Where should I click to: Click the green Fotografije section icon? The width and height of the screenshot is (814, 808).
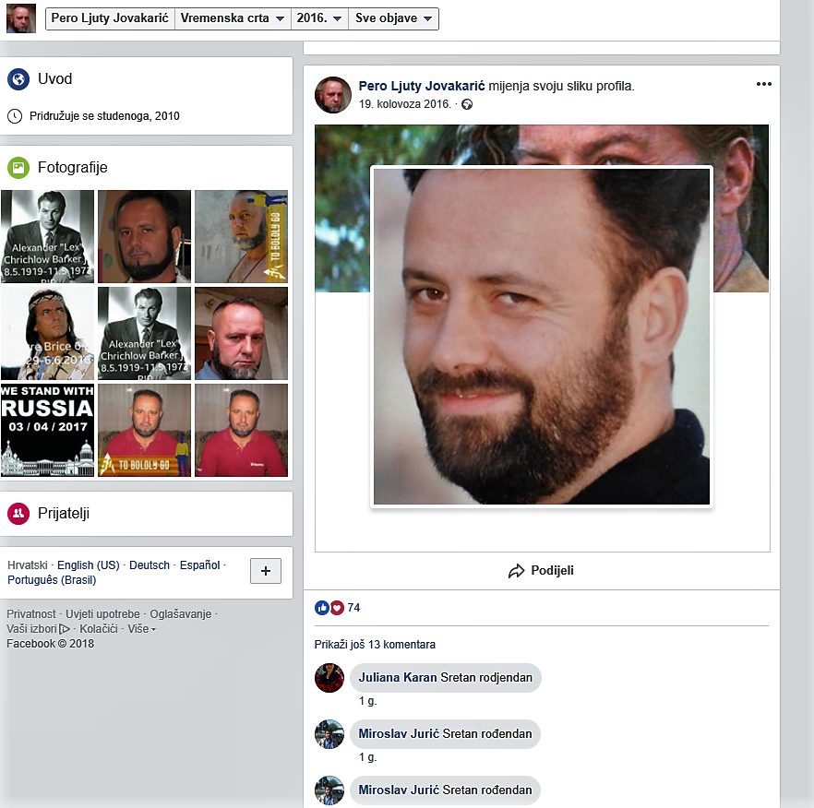pos(18,168)
